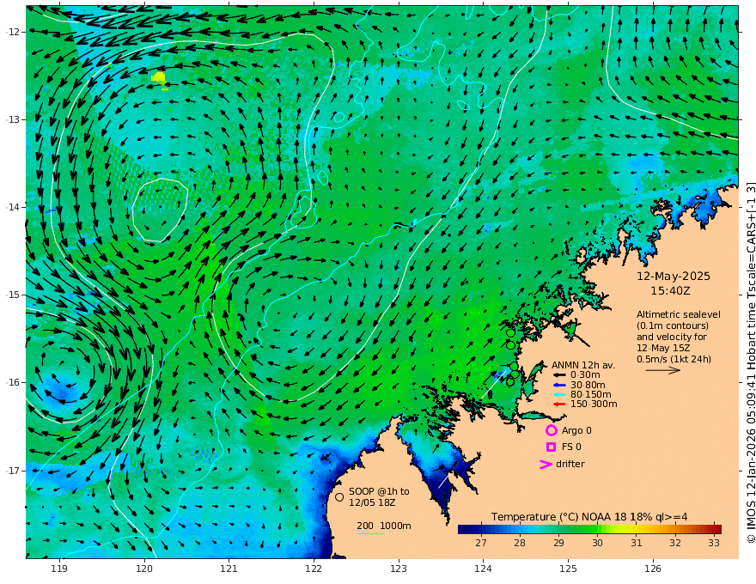Select the black 0-30m ANMN arrow symbol
The width and height of the screenshot is (756, 584).
(x=558, y=375)
